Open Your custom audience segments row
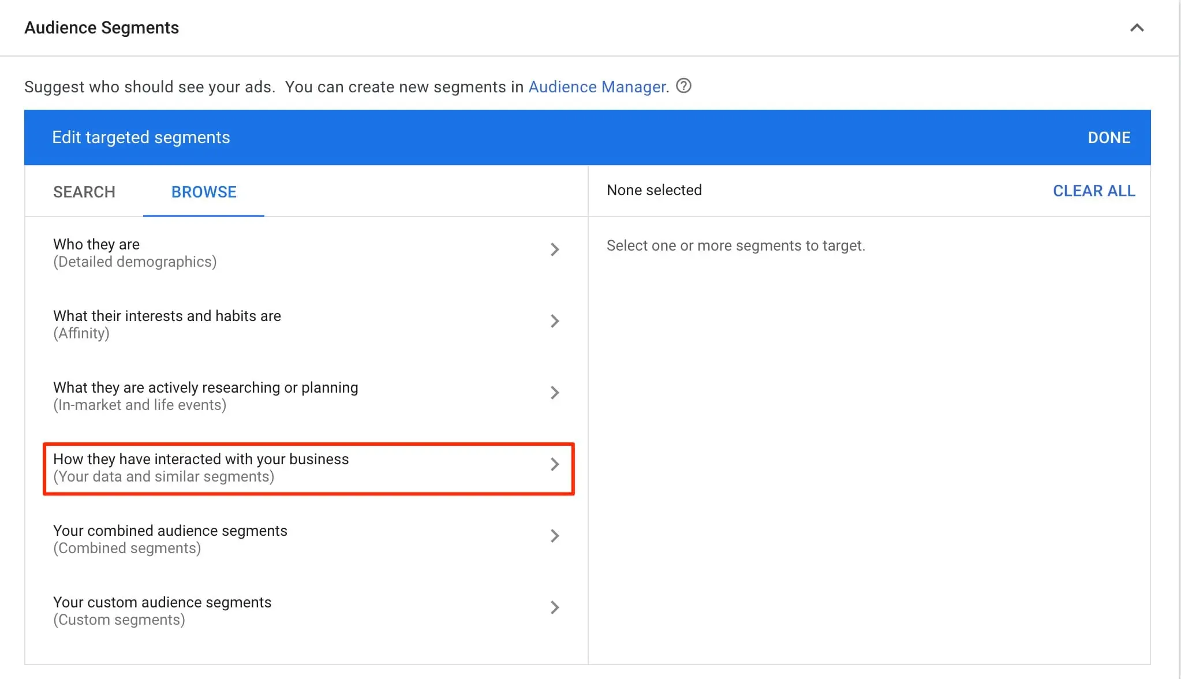The image size is (1181, 679). tap(162, 610)
